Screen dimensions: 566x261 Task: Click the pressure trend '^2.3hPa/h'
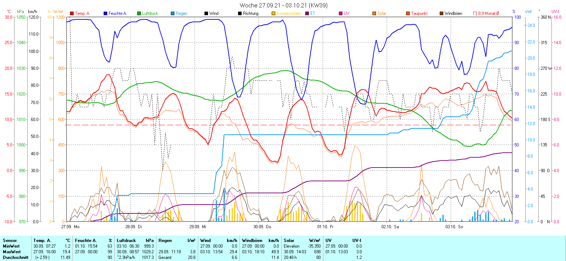[x=126, y=257]
